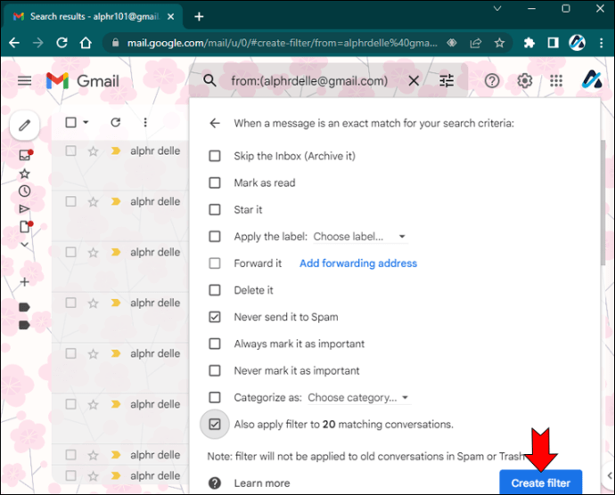This screenshot has height=495, width=615.
Task: Open the search options sliders icon
Action: (x=447, y=81)
